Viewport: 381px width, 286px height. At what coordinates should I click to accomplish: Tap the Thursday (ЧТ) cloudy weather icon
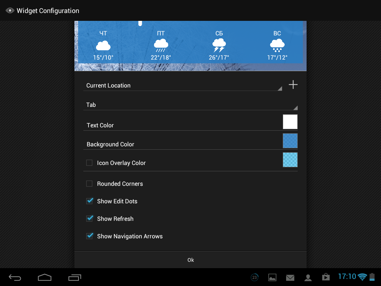coord(103,46)
